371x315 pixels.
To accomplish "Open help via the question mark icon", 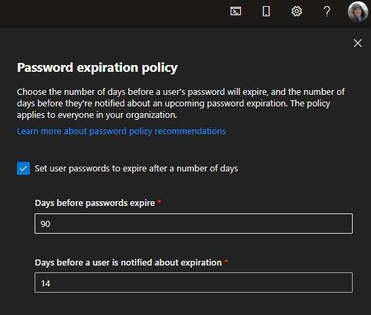I will (x=327, y=11).
